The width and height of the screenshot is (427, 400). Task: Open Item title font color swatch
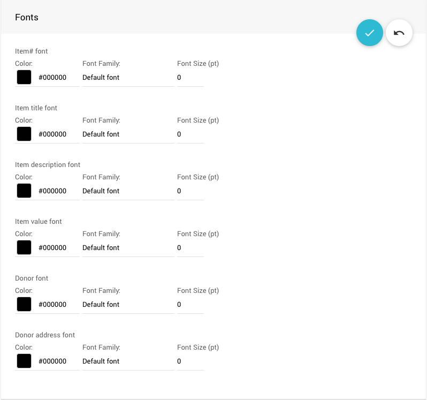(24, 134)
